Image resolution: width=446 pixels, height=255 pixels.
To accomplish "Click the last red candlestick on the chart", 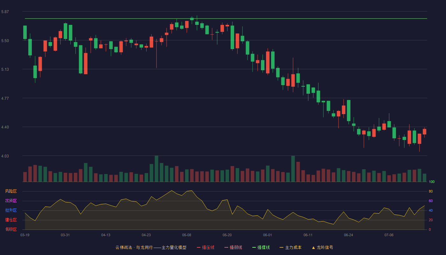I will click(424, 132).
